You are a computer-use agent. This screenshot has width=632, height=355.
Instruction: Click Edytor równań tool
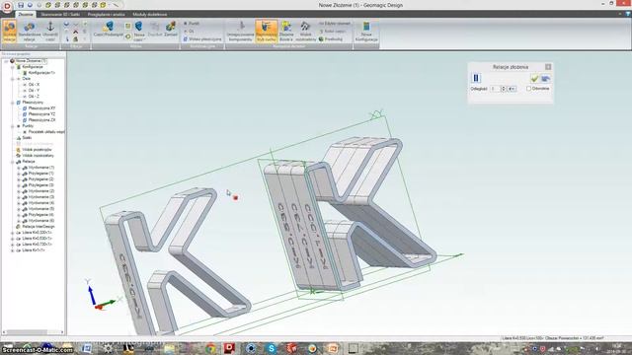335,24
